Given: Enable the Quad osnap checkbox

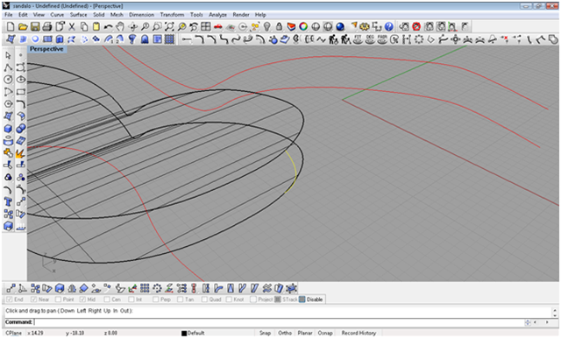Looking at the screenshot, I should point(204,299).
